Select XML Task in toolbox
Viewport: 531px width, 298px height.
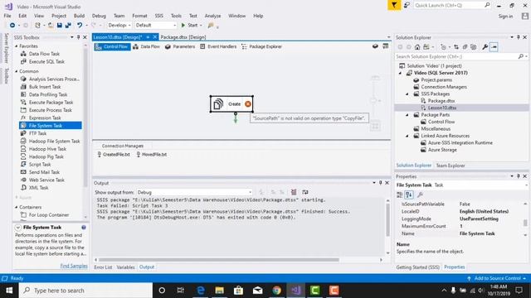(x=38, y=188)
